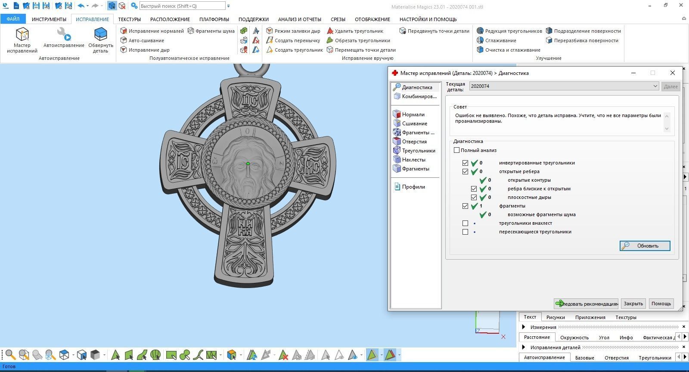Select Передвинуть точки детали tool
The height and width of the screenshot is (372, 689).
click(434, 31)
